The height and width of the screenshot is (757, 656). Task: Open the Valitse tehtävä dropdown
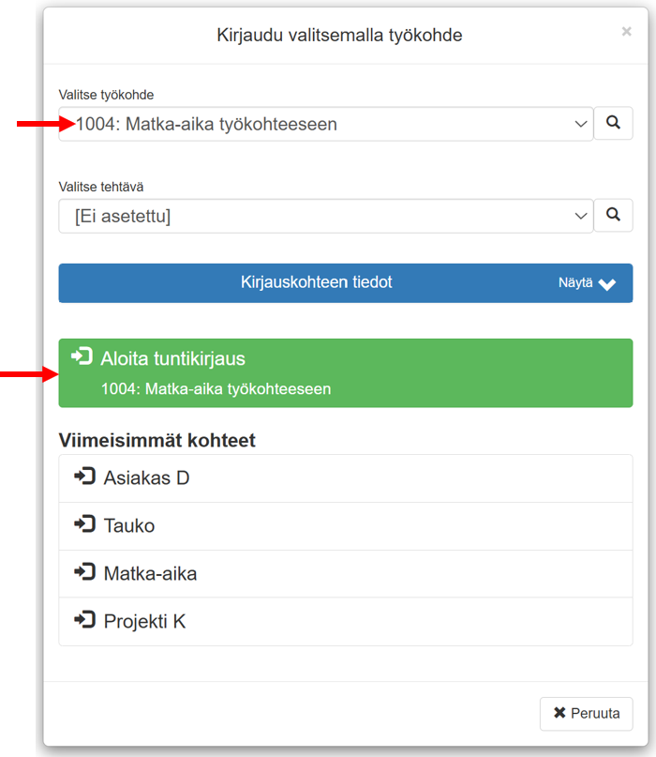(325, 216)
